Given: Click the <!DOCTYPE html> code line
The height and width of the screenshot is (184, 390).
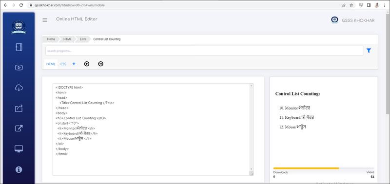Looking at the screenshot, I should (x=69, y=88).
